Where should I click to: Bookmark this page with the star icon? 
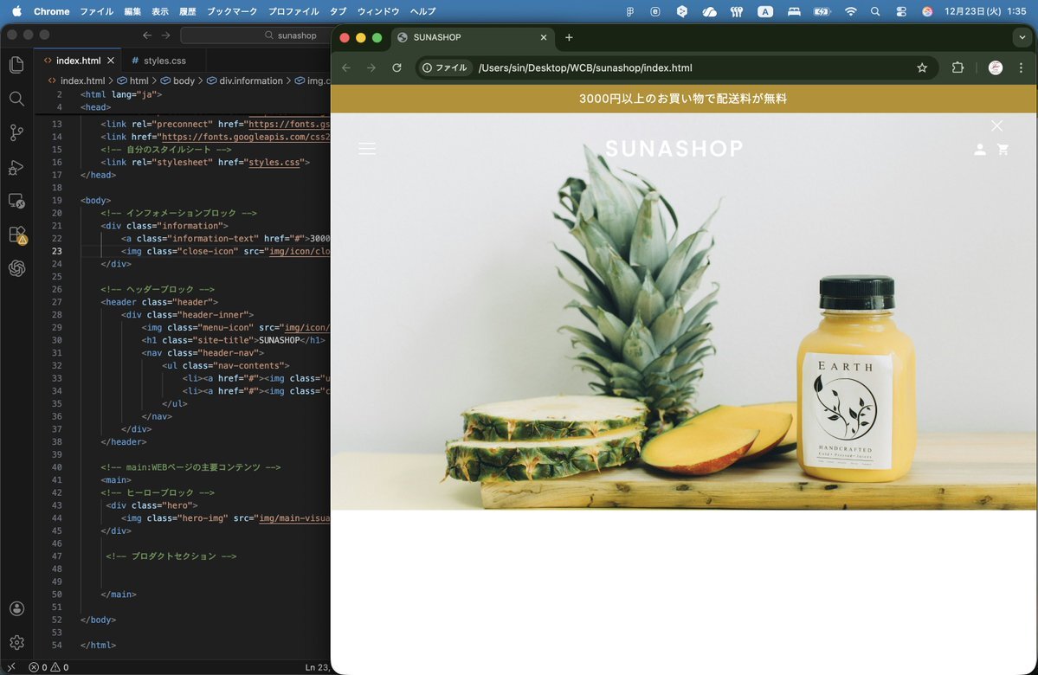pyautogui.click(x=922, y=67)
